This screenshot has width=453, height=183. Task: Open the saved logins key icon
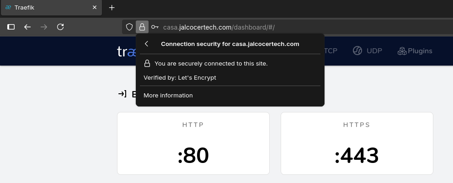[155, 27]
